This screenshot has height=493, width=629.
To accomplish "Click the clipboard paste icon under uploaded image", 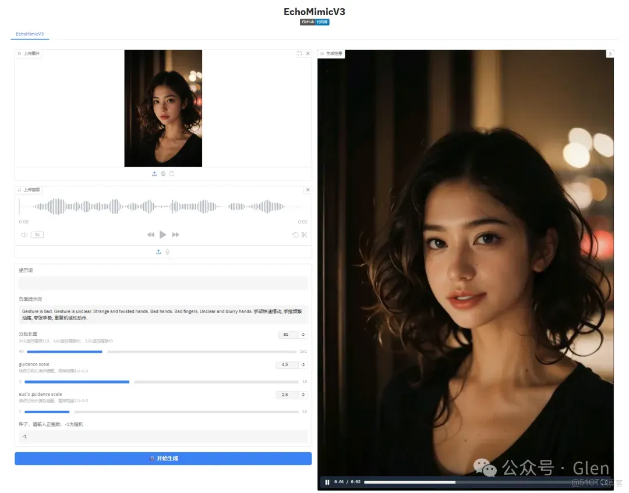I will pyautogui.click(x=172, y=173).
